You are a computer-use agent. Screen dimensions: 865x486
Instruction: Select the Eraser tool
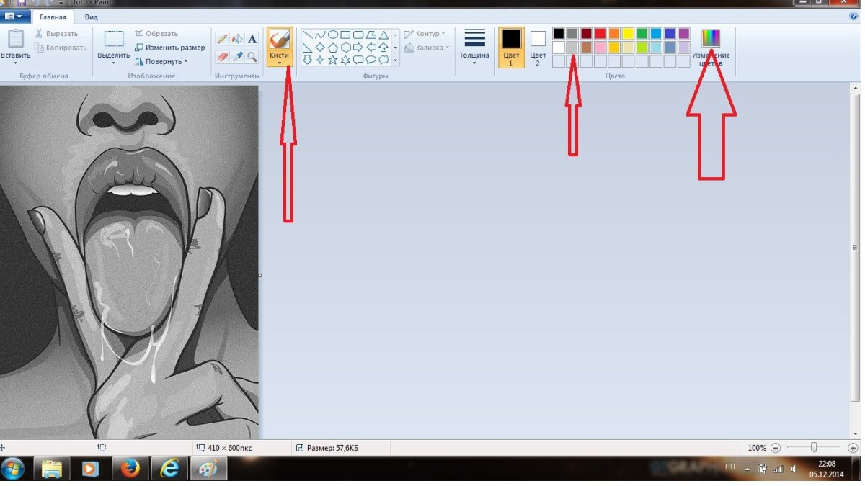click(222, 56)
